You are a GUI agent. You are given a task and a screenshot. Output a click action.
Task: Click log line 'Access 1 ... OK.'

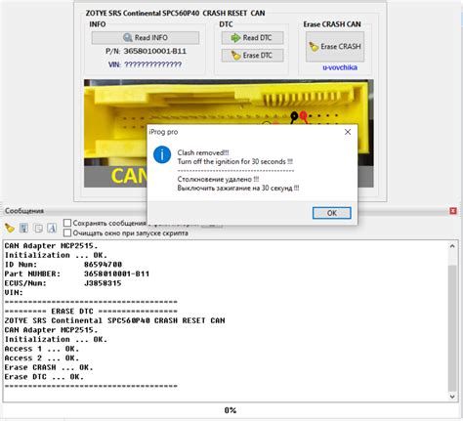[42, 349]
